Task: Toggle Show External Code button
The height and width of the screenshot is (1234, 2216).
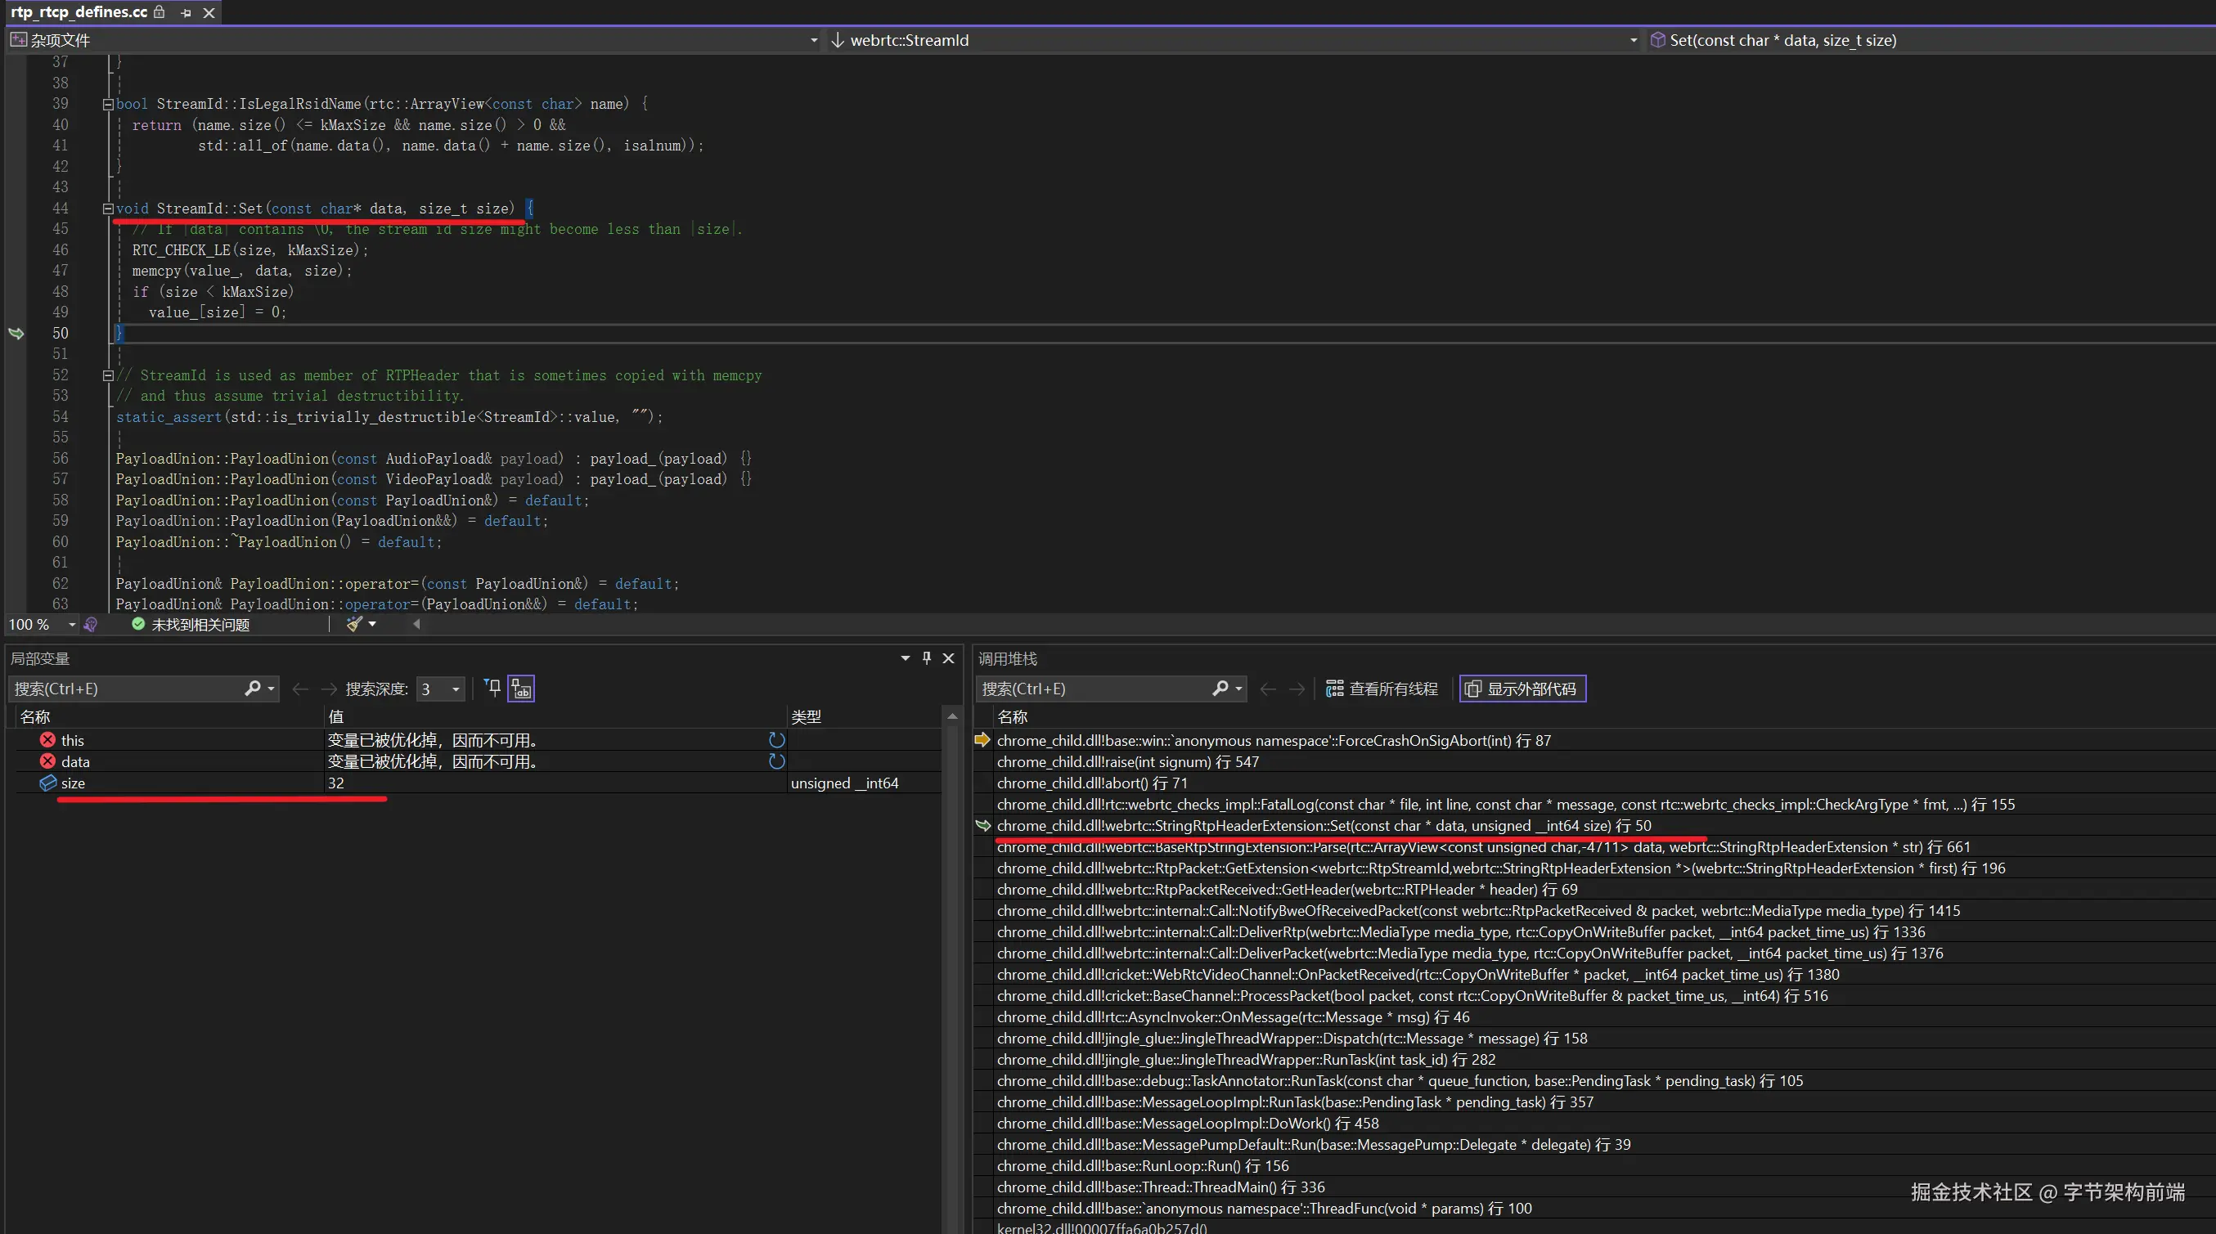Action: point(1522,688)
